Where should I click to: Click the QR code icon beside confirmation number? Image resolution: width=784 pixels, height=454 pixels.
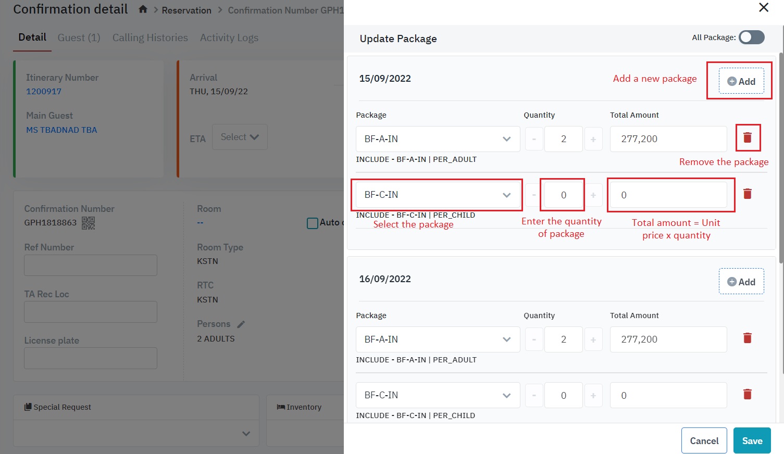(x=88, y=223)
